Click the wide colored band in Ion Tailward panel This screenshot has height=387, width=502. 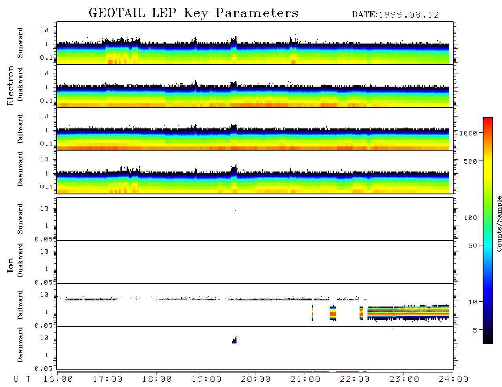click(408, 312)
